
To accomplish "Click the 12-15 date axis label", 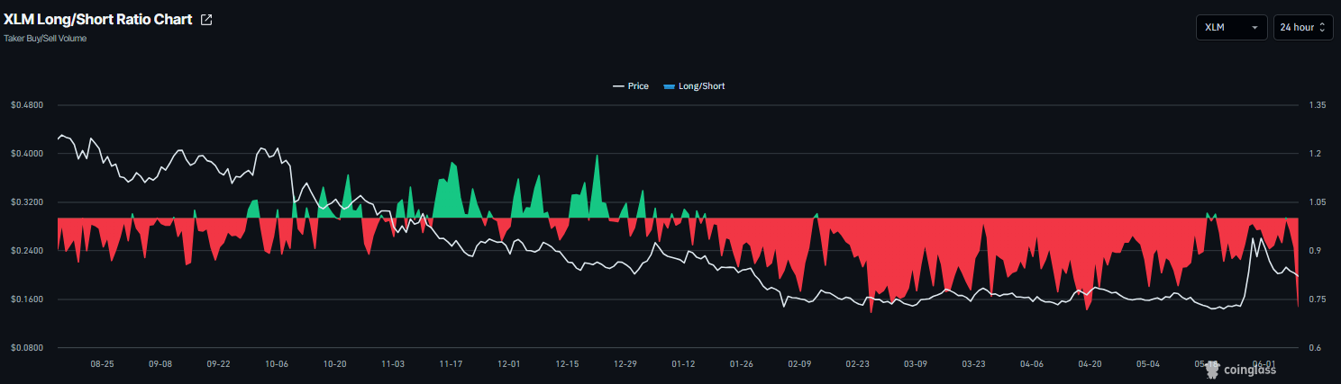I will 567,364.
